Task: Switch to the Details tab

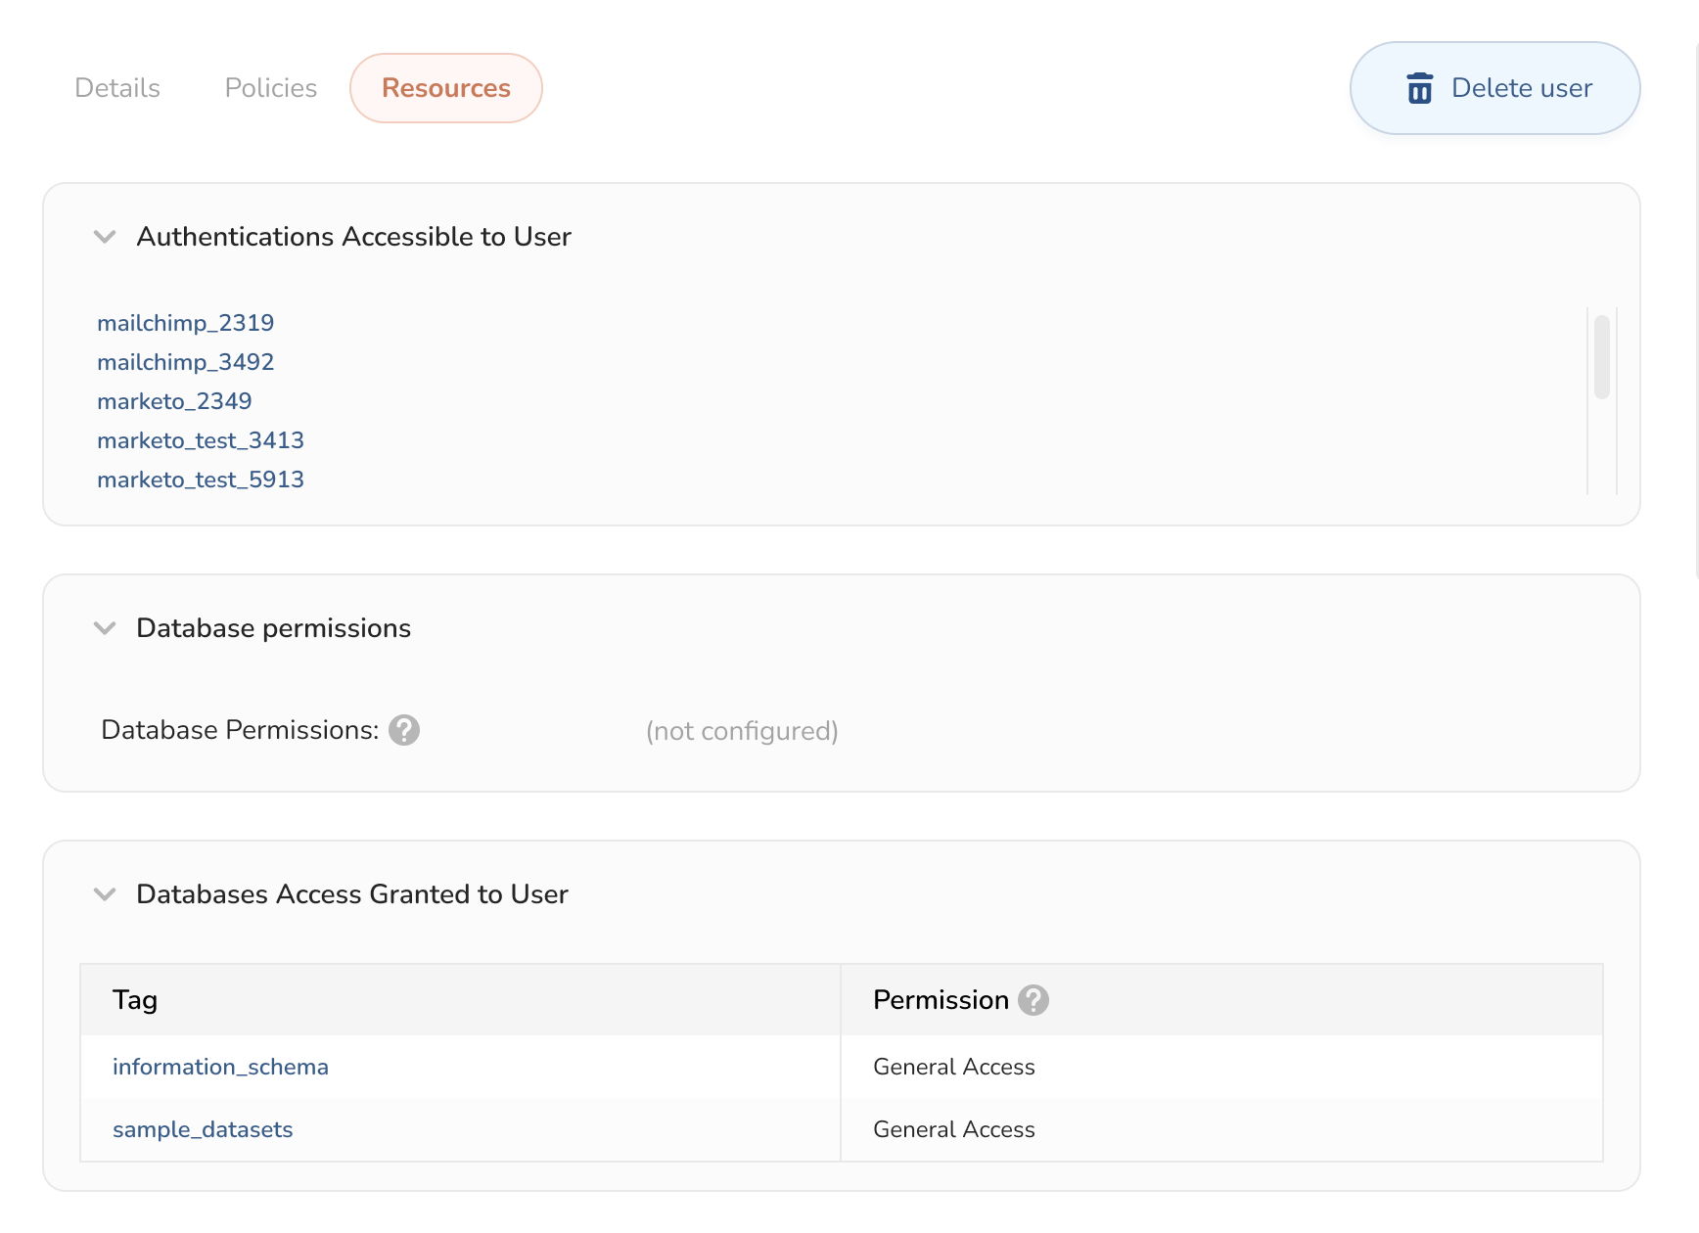Action: click(117, 88)
